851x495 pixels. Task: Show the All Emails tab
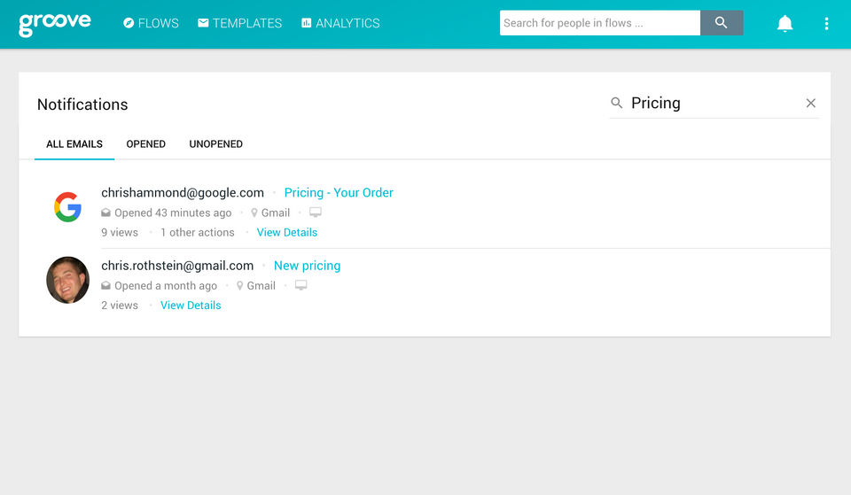74,143
